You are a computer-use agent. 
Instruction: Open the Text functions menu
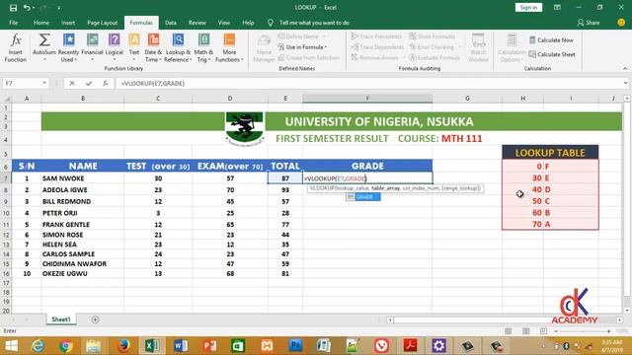[134, 48]
